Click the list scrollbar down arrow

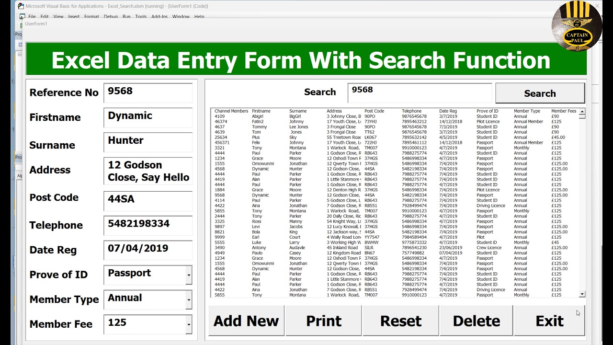coord(582,294)
